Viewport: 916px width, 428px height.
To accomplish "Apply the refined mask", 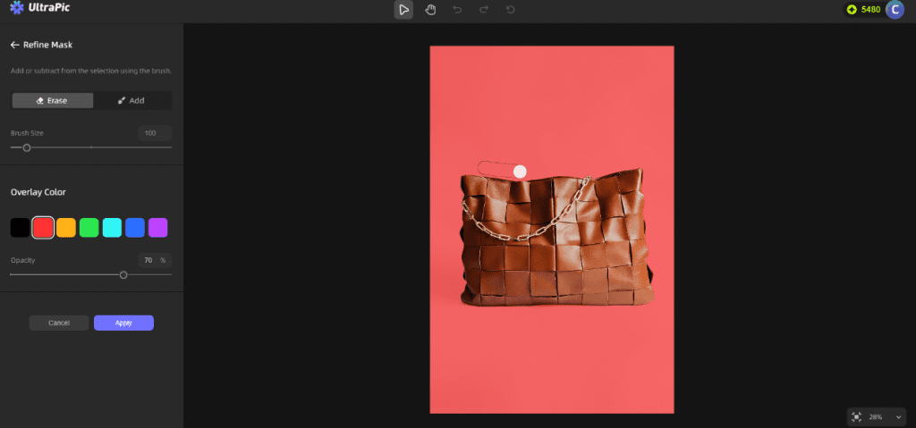I will [x=123, y=323].
